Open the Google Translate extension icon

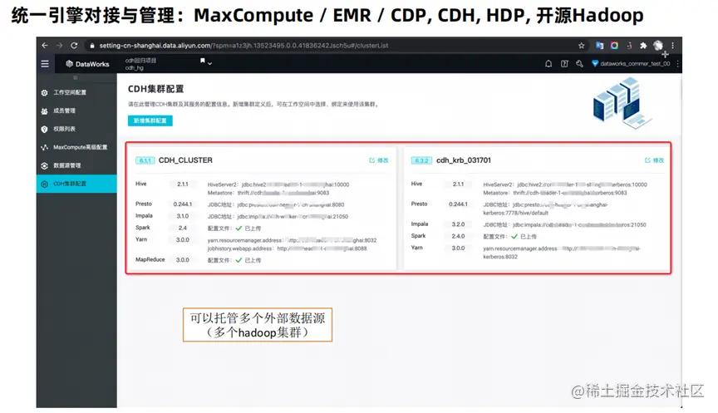click(x=599, y=46)
